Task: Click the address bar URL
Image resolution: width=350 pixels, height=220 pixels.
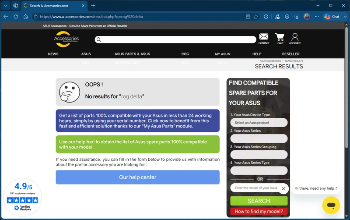Action: (x=91, y=17)
